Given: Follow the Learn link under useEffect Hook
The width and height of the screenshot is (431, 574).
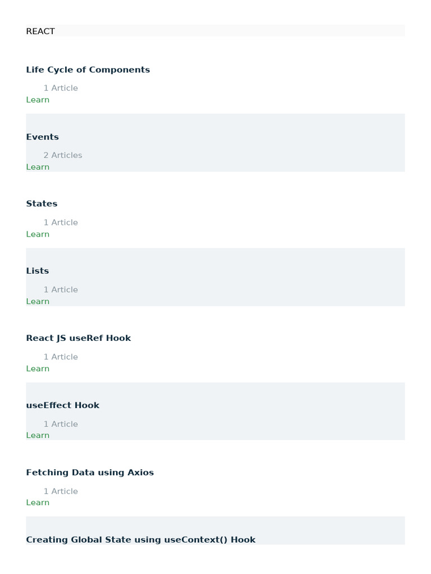Looking at the screenshot, I should (x=38, y=436).
